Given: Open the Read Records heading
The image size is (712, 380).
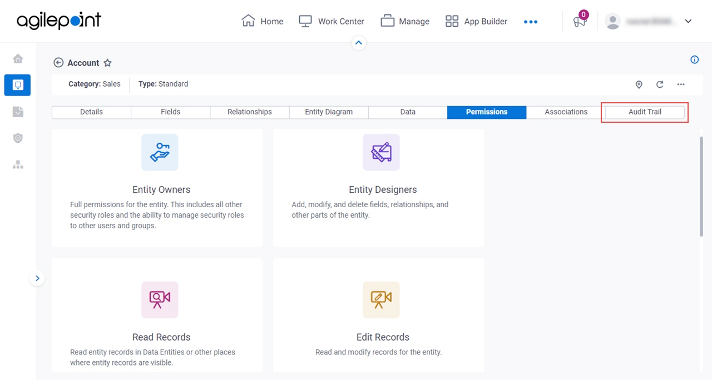Looking at the screenshot, I should [x=161, y=337].
